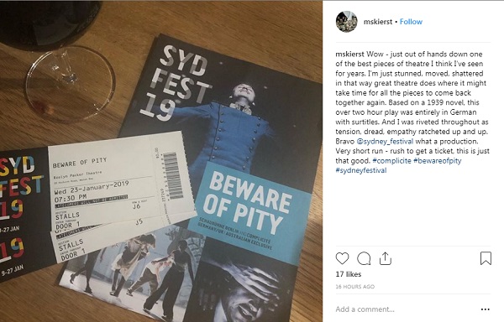
Task: Open mskierst username at start of caption
Action: [349, 54]
